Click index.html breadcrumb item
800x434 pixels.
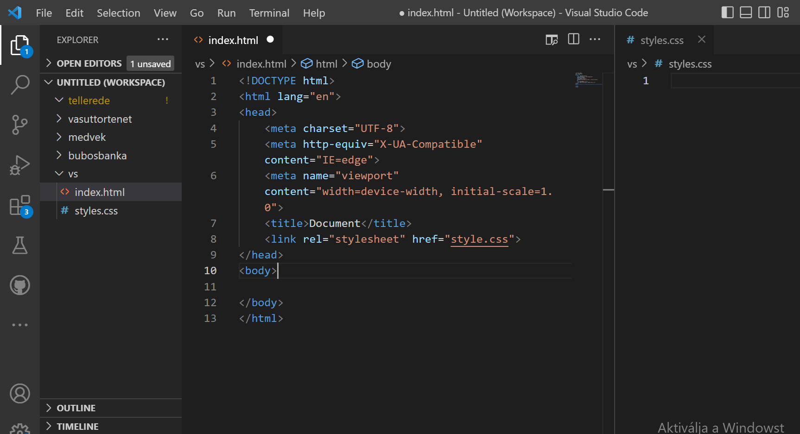tap(261, 64)
